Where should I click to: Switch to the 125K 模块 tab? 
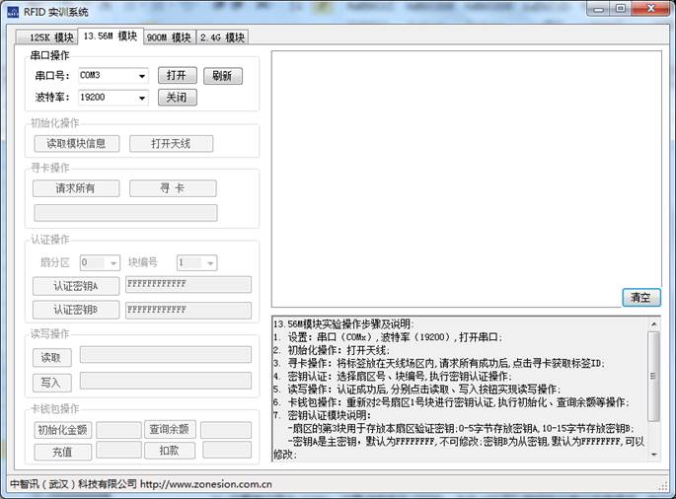coord(45,37)
